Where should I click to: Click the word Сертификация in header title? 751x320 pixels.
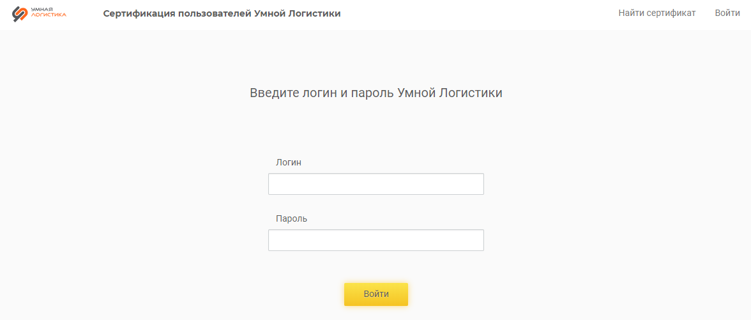pyautogui.click(x=139, y=14)
